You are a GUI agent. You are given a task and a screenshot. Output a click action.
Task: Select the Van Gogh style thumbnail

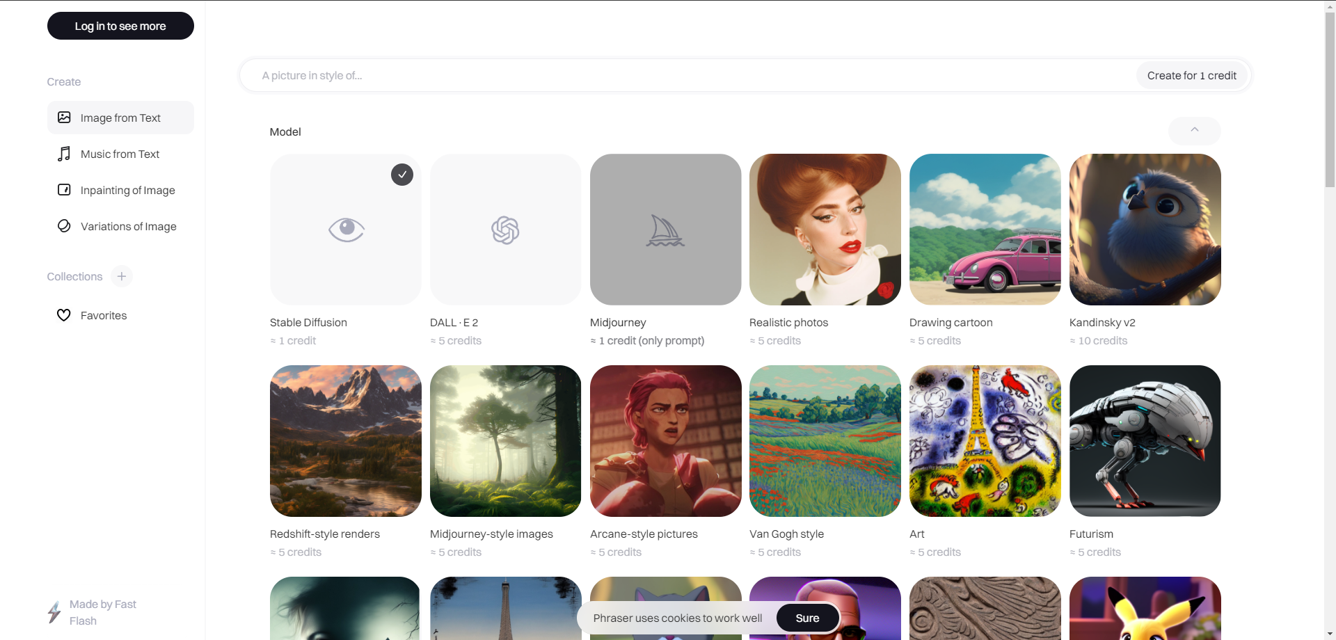[x=825, y=441]
